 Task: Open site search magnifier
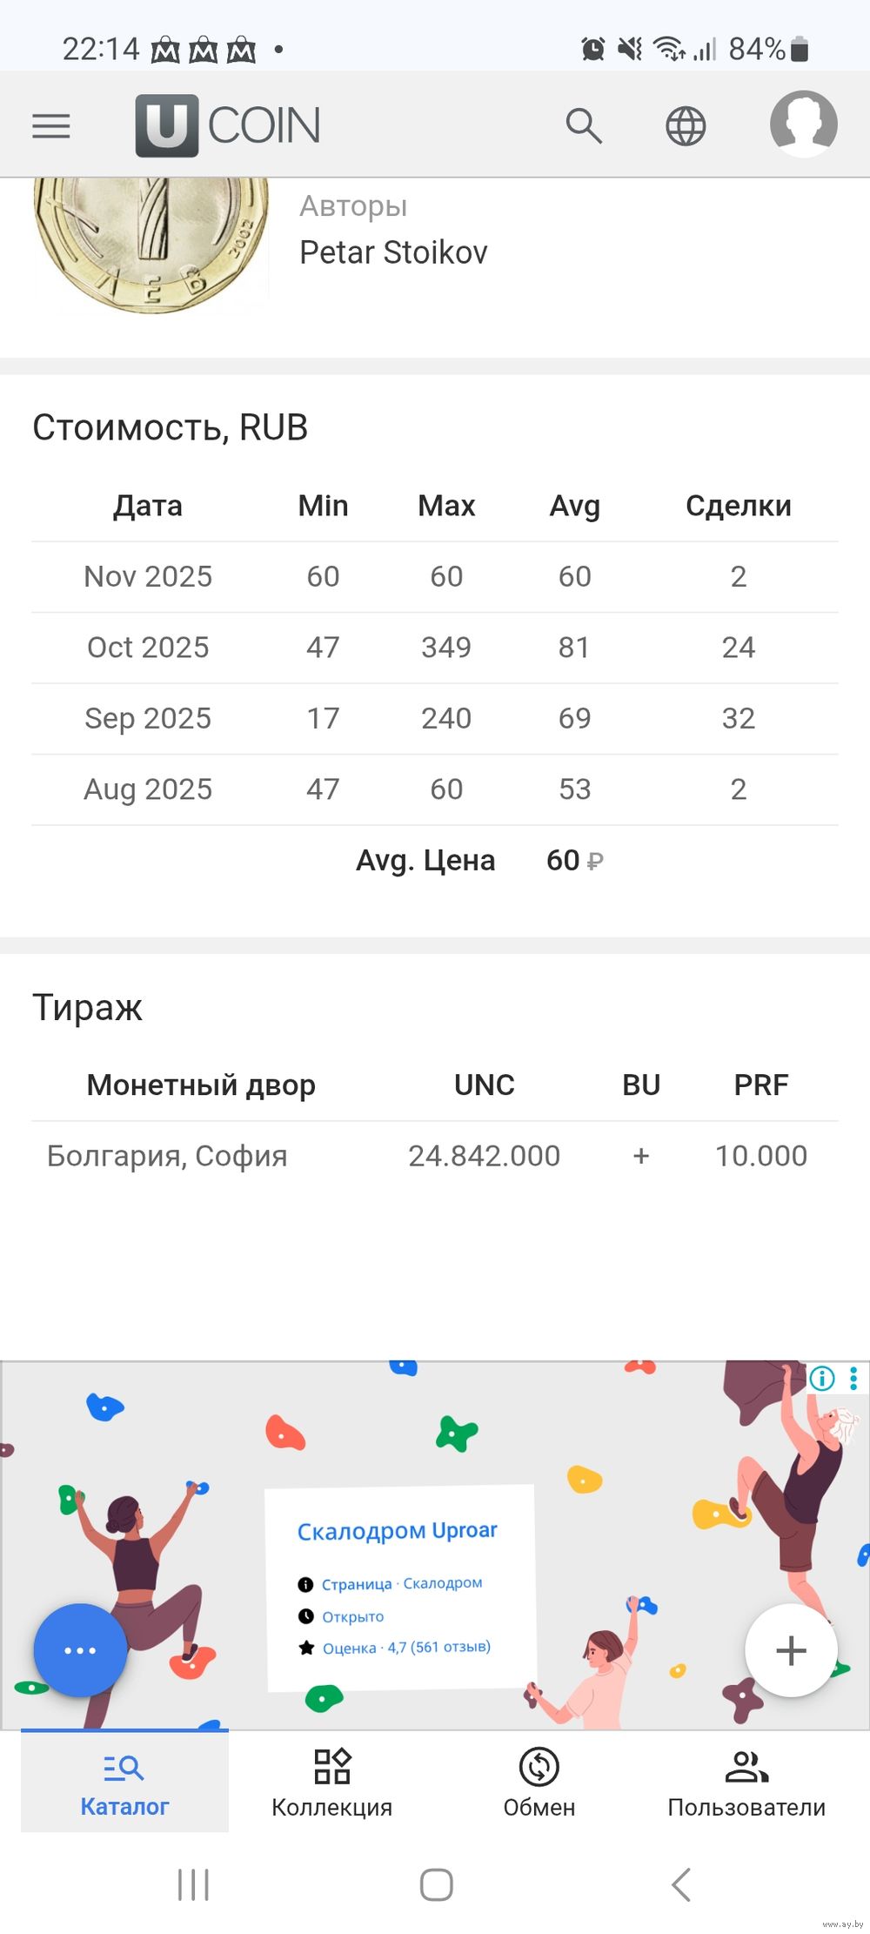[584, 126]
